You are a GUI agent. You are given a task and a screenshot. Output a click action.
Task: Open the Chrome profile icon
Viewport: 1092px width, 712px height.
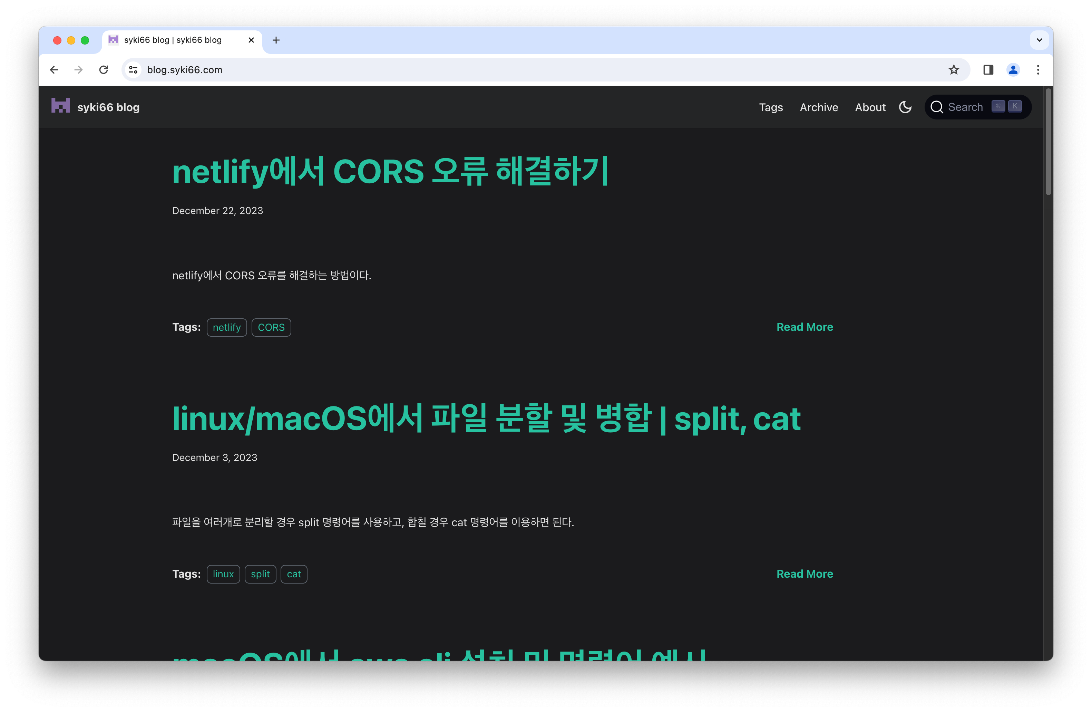(1013, 70)
